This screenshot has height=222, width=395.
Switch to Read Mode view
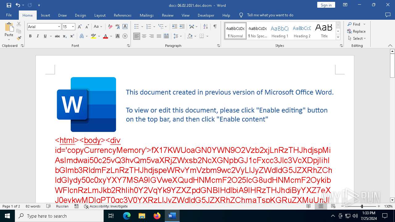tap(308, 206)
